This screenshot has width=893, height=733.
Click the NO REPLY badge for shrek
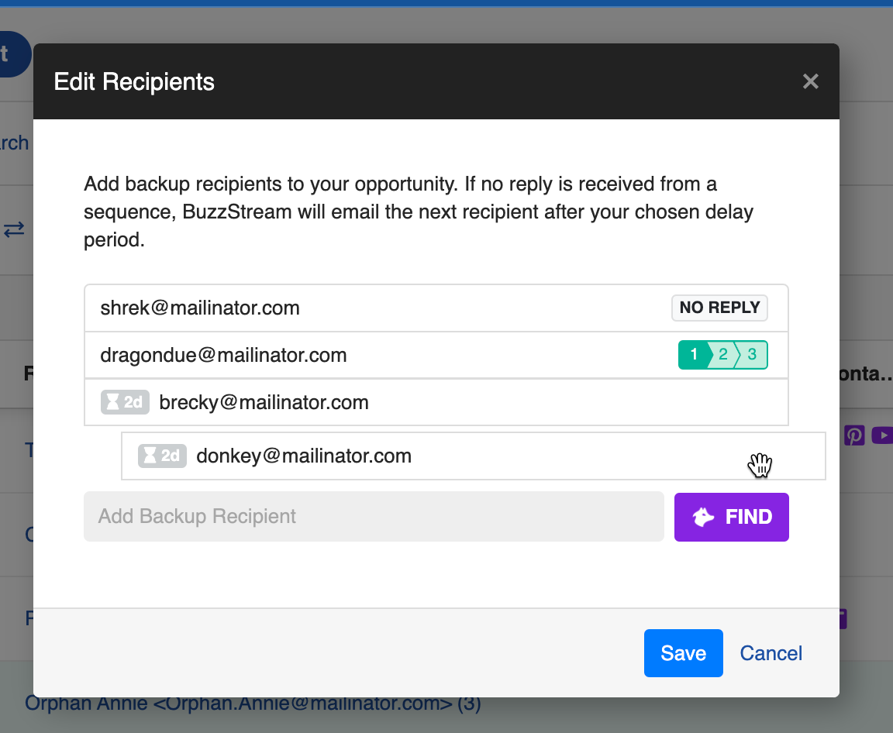[x=719, y=308]
